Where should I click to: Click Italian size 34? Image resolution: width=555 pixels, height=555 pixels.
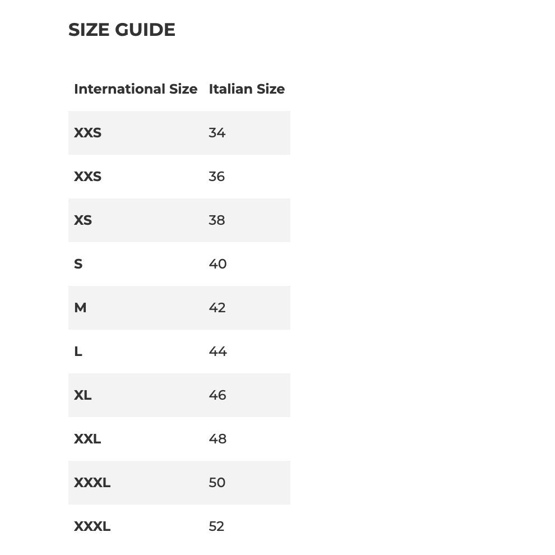(x=217, y=133)
